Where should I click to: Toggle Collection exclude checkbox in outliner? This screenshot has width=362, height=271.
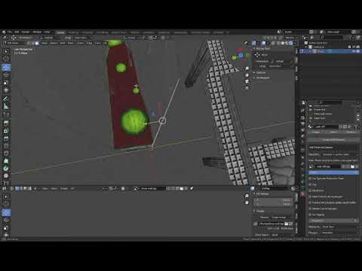[x=350, y=47]
